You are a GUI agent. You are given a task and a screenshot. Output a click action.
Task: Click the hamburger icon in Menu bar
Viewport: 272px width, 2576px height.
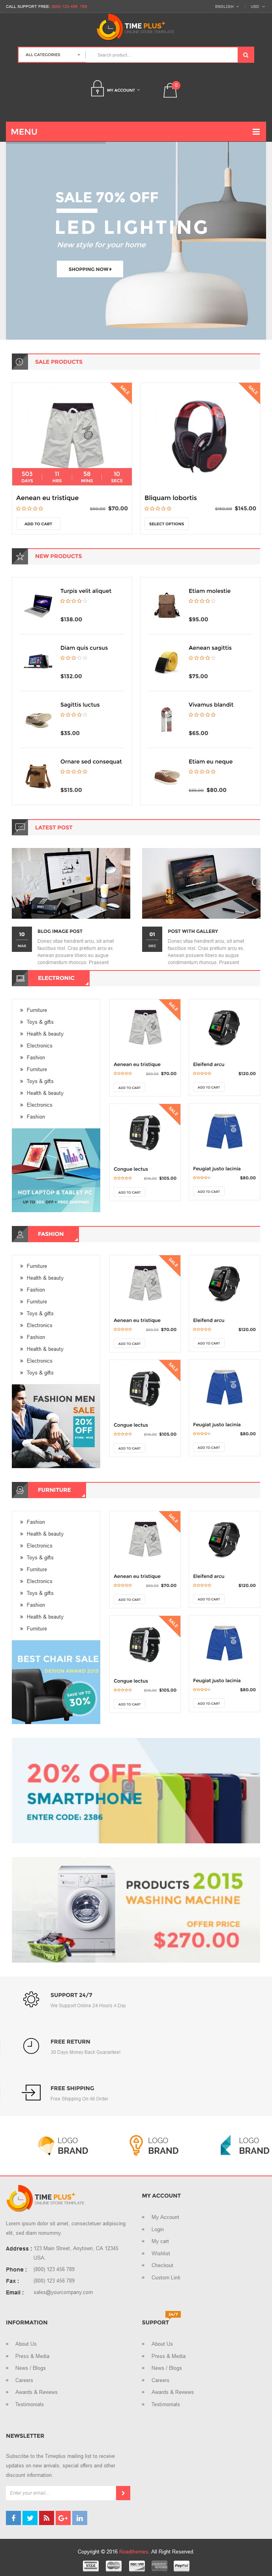tap(256, 132)
